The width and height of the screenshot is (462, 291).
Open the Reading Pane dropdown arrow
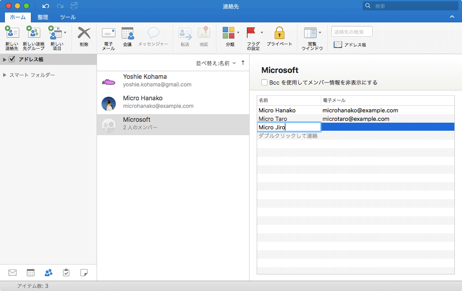tap(320, 33)
